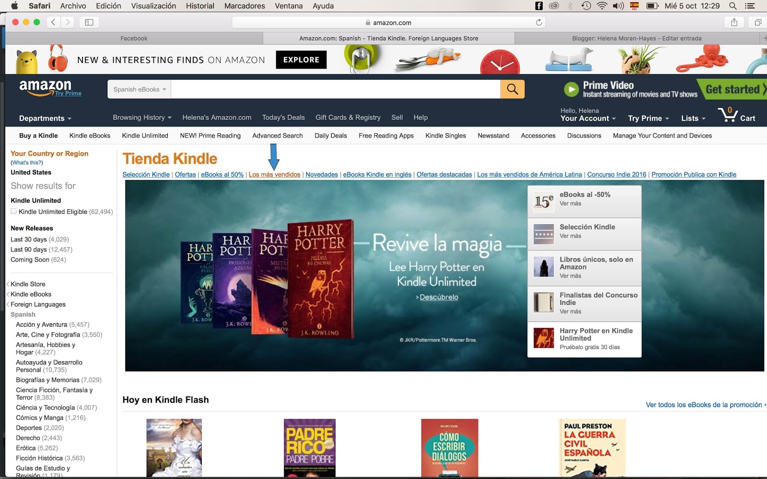Viewport: 767px width, 479px height.
Task: Switch to the Facebook tab
Action: pos(134,38)
